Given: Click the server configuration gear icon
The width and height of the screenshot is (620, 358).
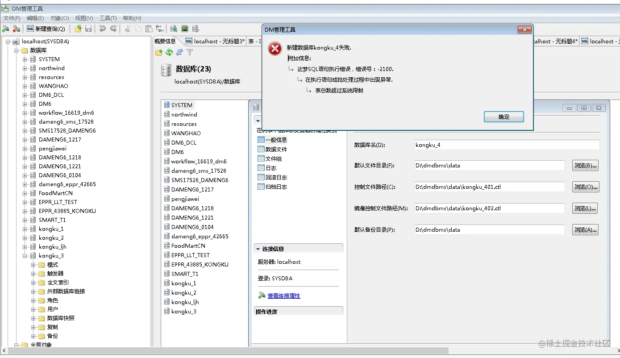Looking at the screenshot, I should [196, 29].
